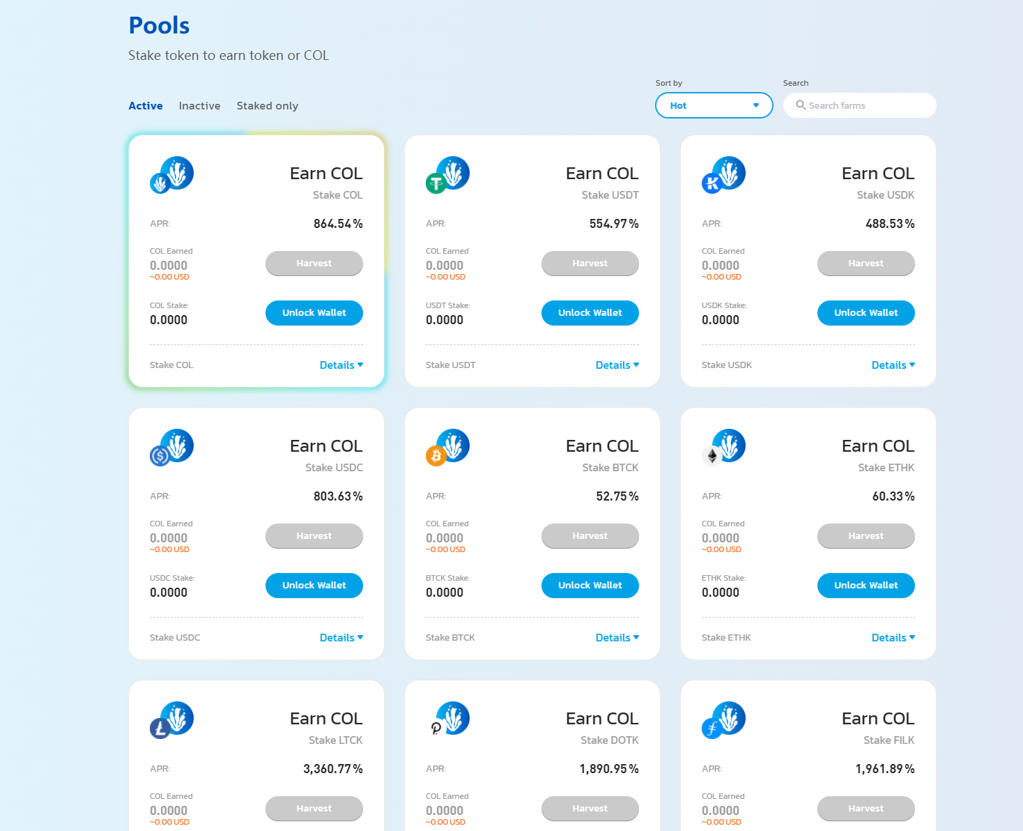This screenshot has width=1023, height=831.
Task: Switch to the Active pools tab
Action: pyautogui.click(x=146, y=106)
